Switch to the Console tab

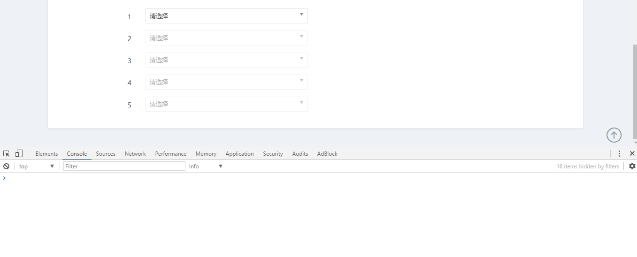[x=77, y=153]
